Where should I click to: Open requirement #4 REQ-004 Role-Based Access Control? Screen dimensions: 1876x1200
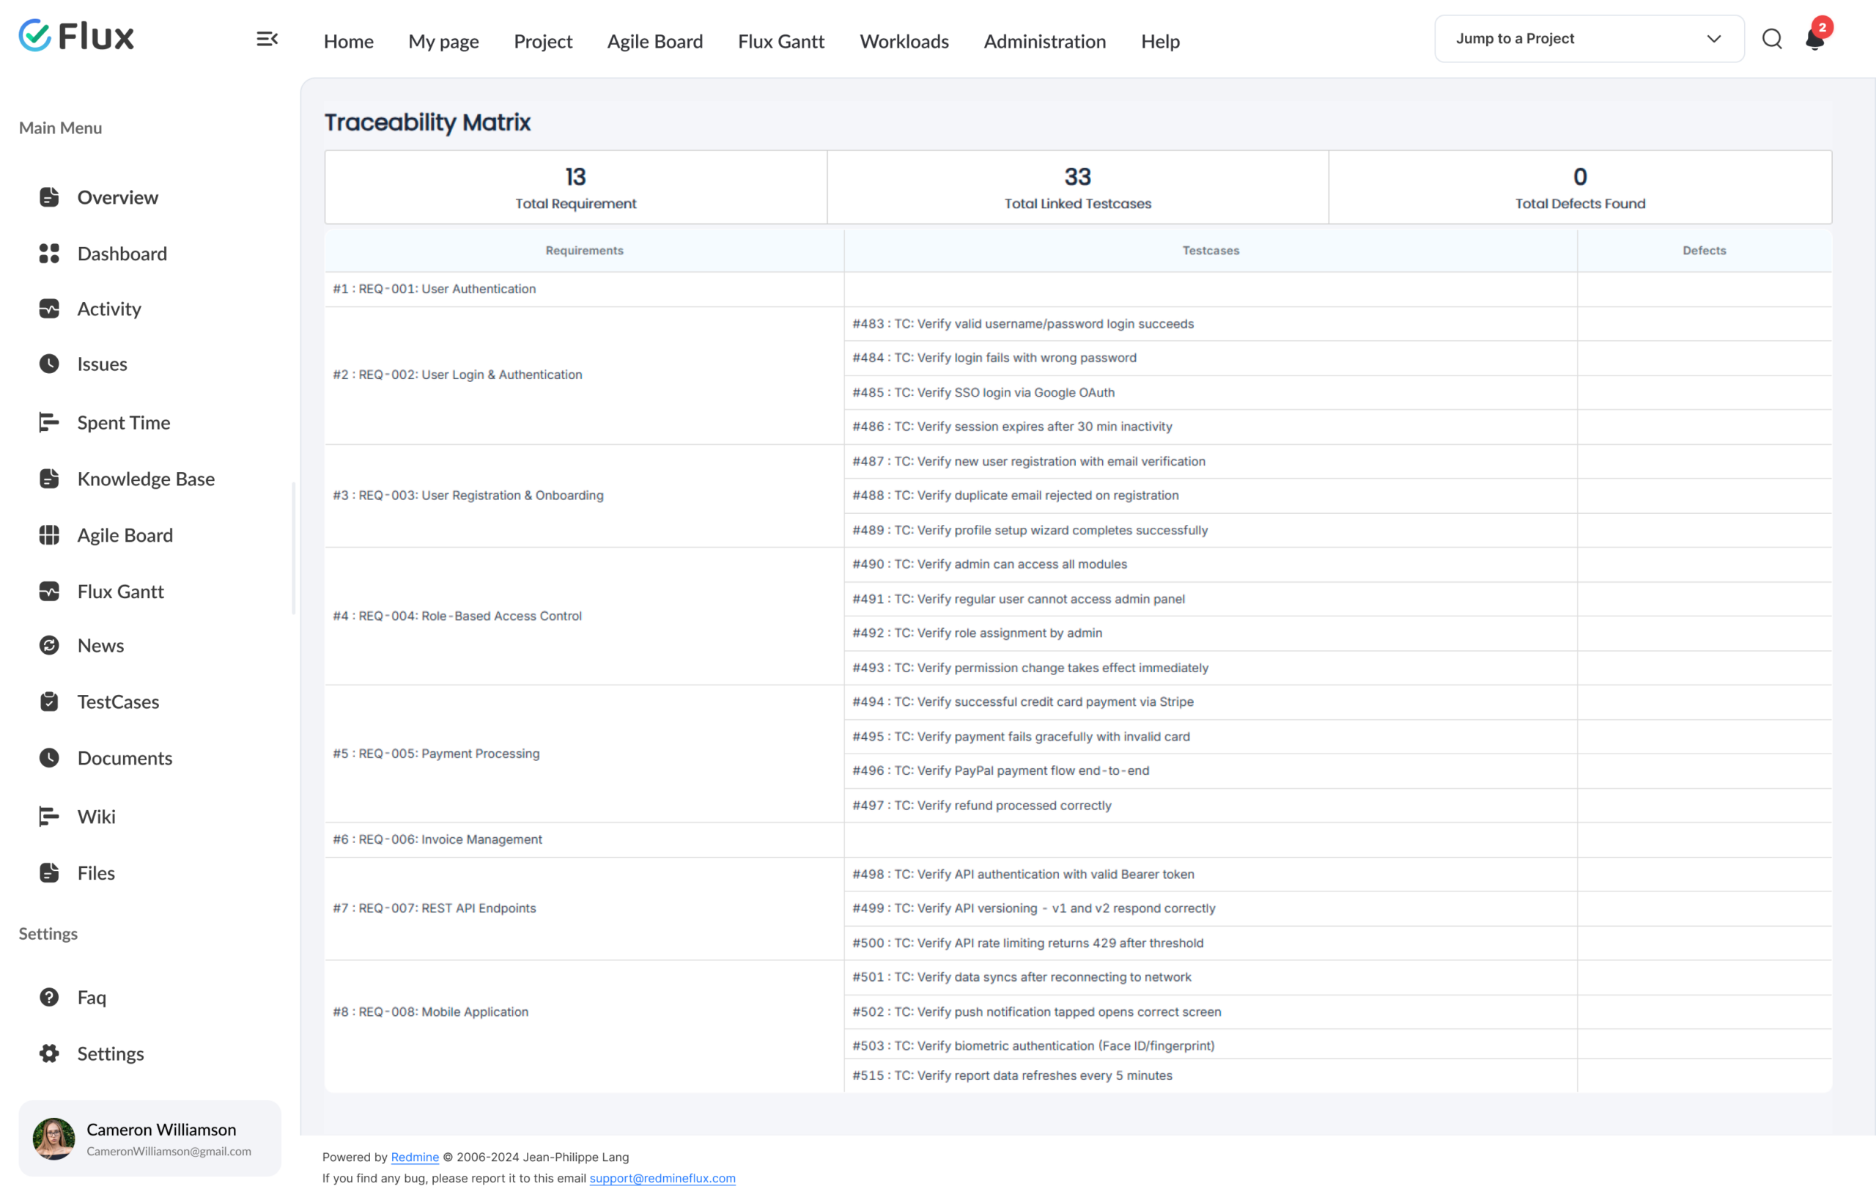click(457, 616)
